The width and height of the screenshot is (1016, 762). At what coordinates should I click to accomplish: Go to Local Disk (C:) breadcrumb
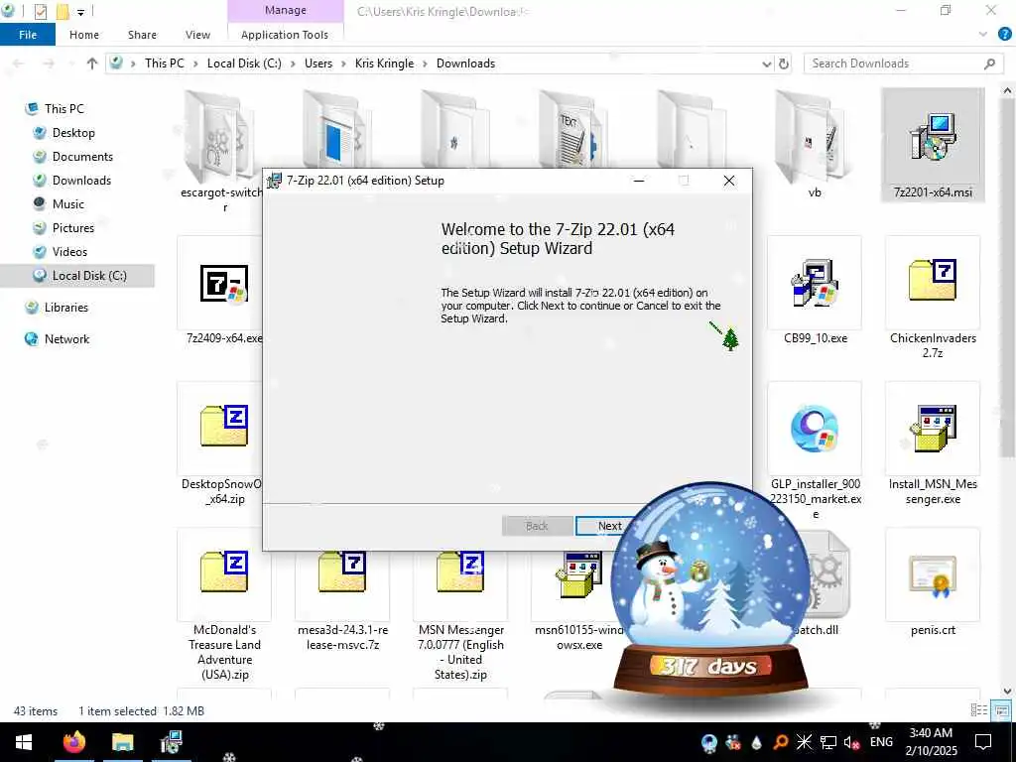pos(244,63)
